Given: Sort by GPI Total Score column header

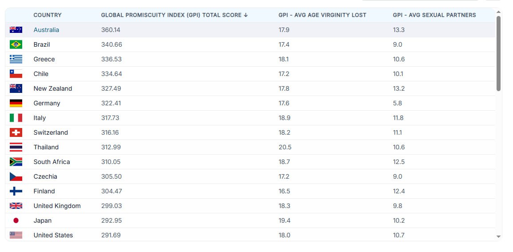Looking at the screenshot, I should [x=174, y=15].
